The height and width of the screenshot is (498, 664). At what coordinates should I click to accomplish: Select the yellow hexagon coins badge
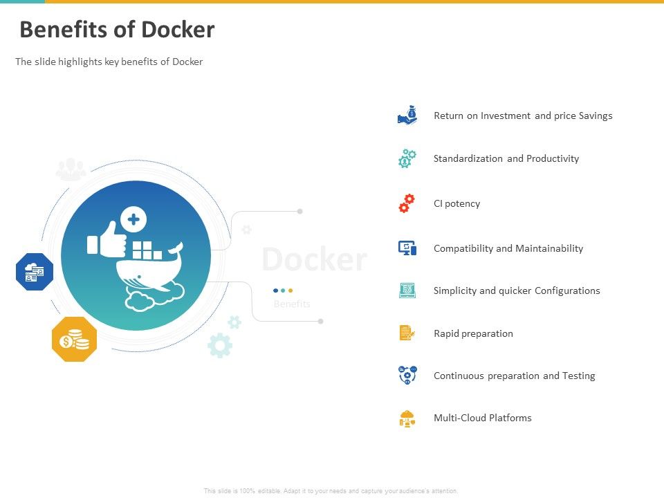pyautogui.click(x=74, y=338)
